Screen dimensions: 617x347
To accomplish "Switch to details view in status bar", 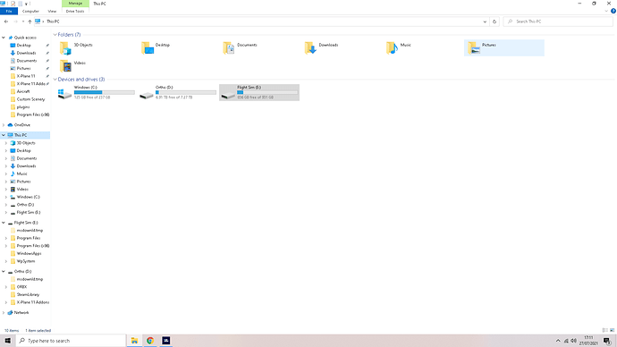I will point(605,331).
